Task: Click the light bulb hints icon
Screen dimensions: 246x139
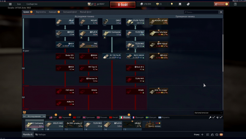Action: 172,4
